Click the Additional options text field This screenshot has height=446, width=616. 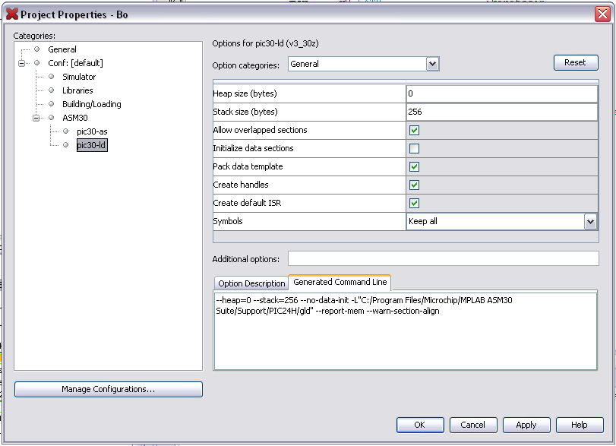(x=443, y=258)
